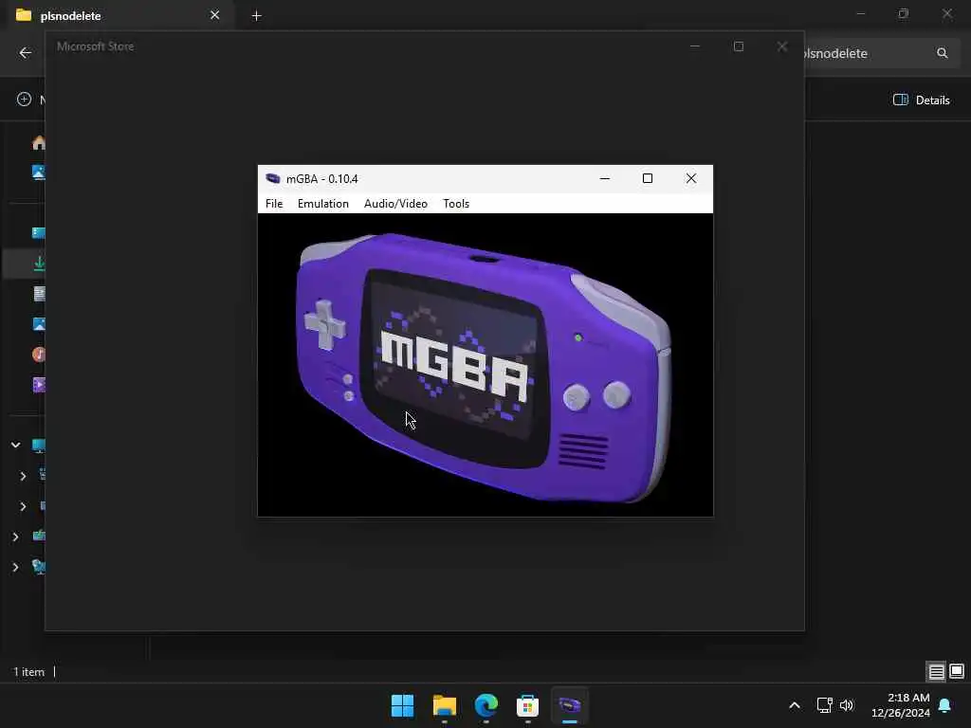971x728 pixels.
Task: Open Music in the Explorer sidebar
Action: [38, 355]
